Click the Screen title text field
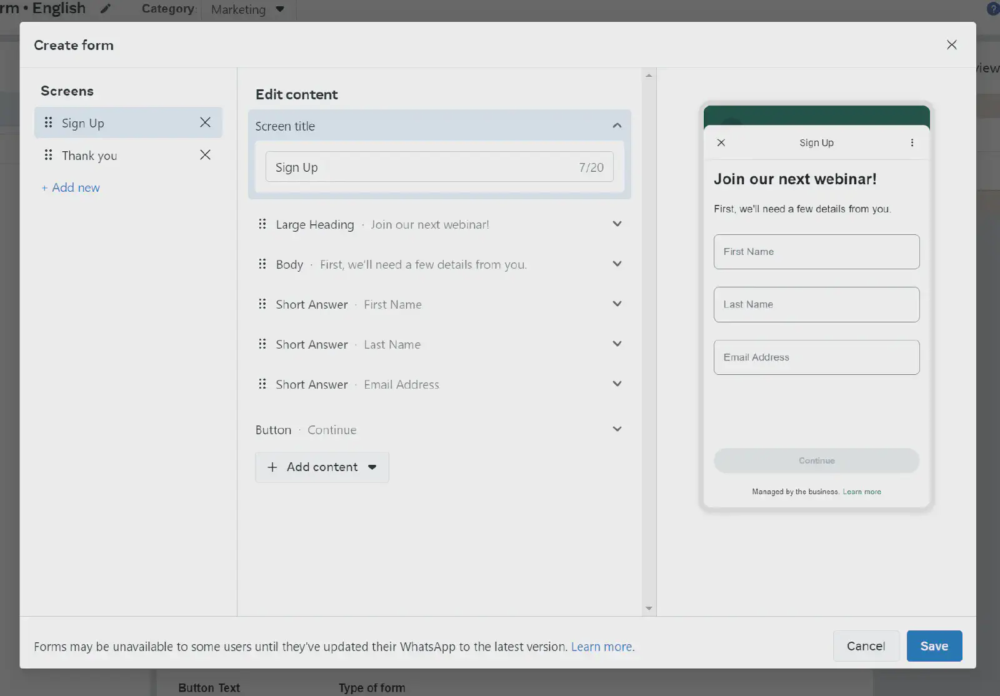 click(x=425, y=167)
